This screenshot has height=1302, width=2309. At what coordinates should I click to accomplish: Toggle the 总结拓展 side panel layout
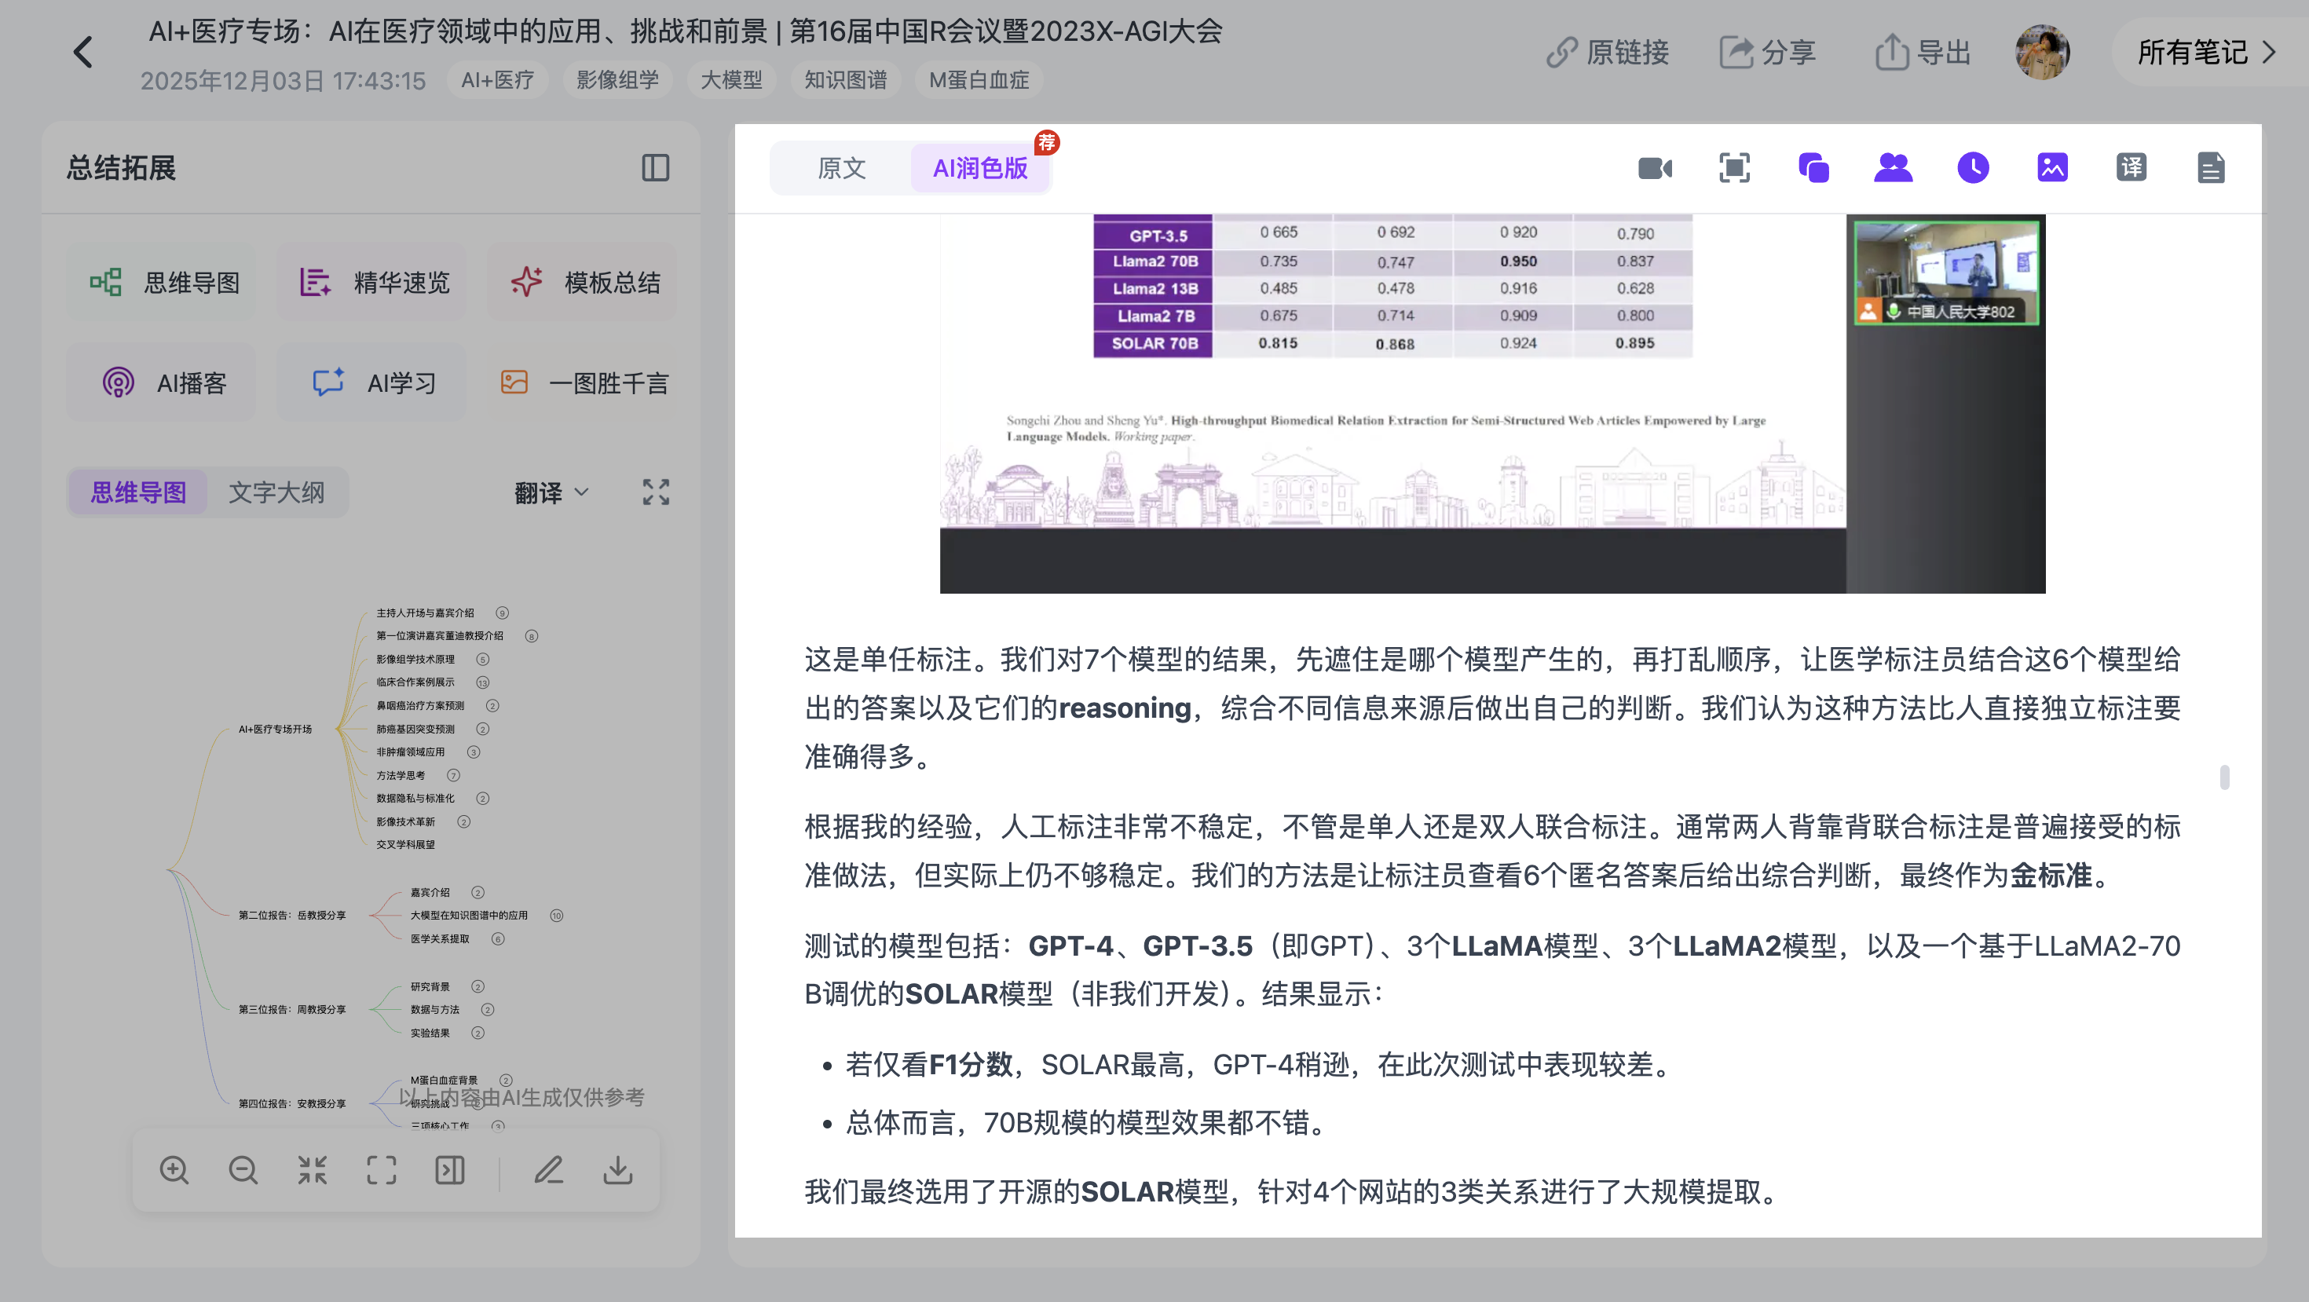point(655,167)
